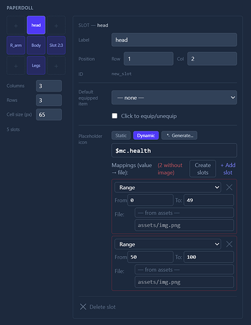251x325 pixels.
Task: Click the Create slots button
Action: 203,169
